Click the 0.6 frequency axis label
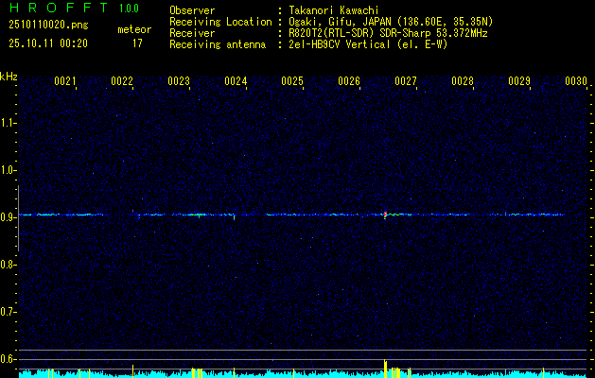 [x=8, y=359]
